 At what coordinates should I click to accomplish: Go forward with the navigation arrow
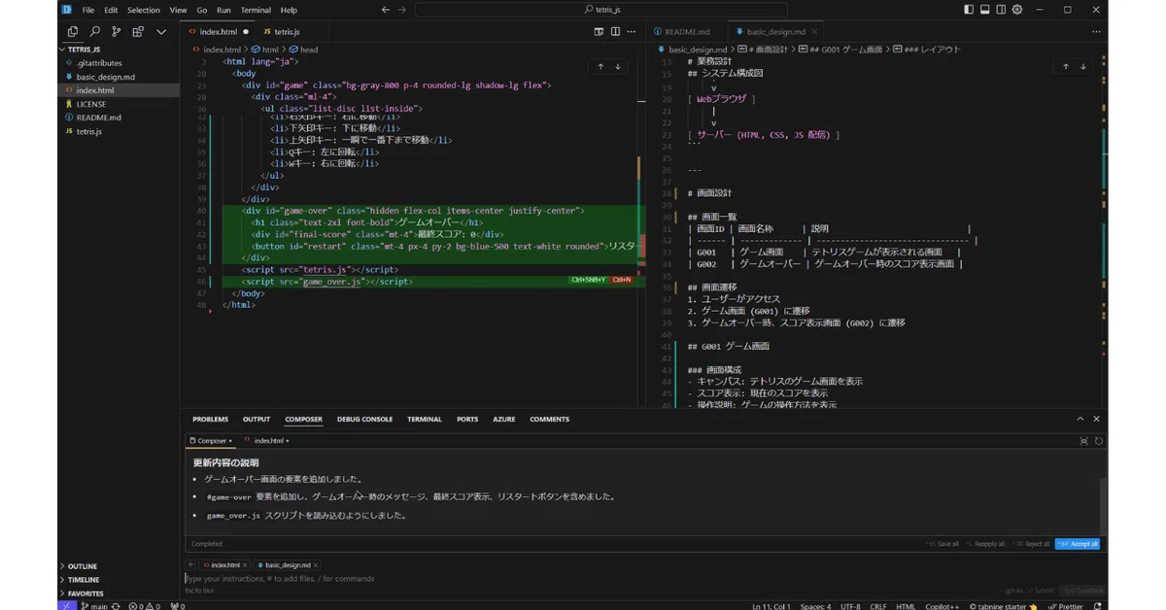[x=403, y=10]
